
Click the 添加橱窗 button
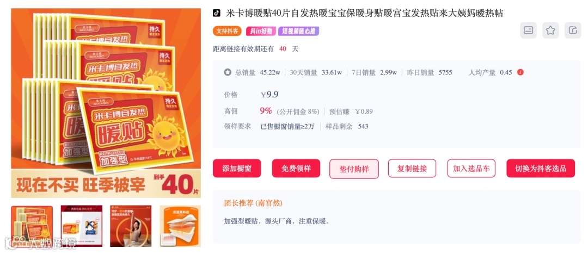coord(237,168)
